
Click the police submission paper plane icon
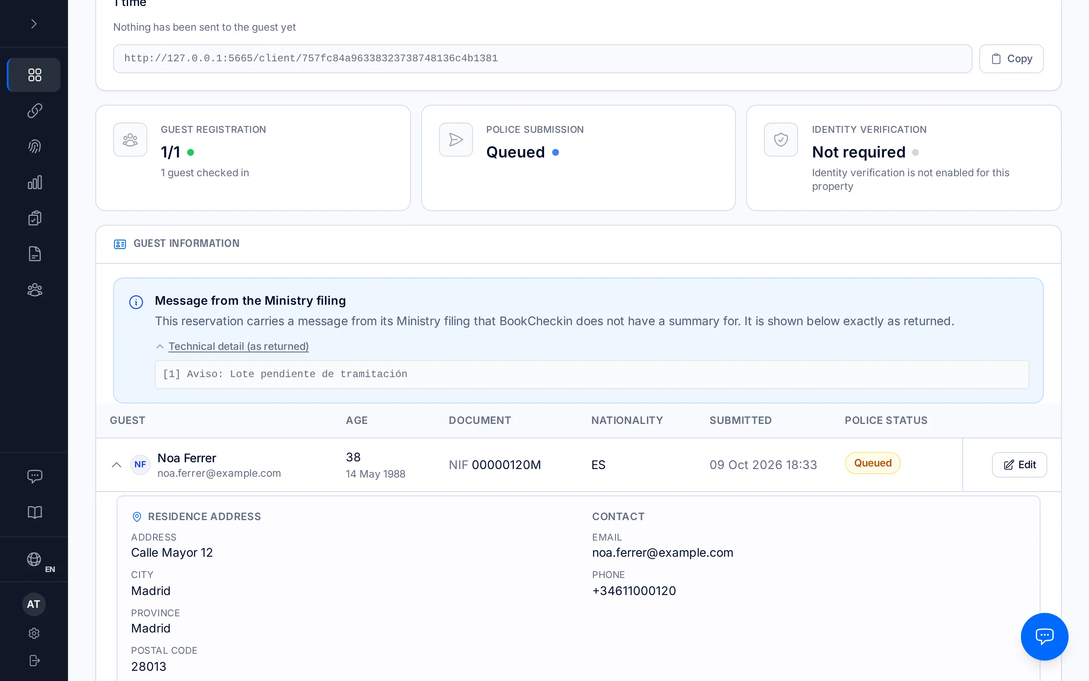[456, 140]
